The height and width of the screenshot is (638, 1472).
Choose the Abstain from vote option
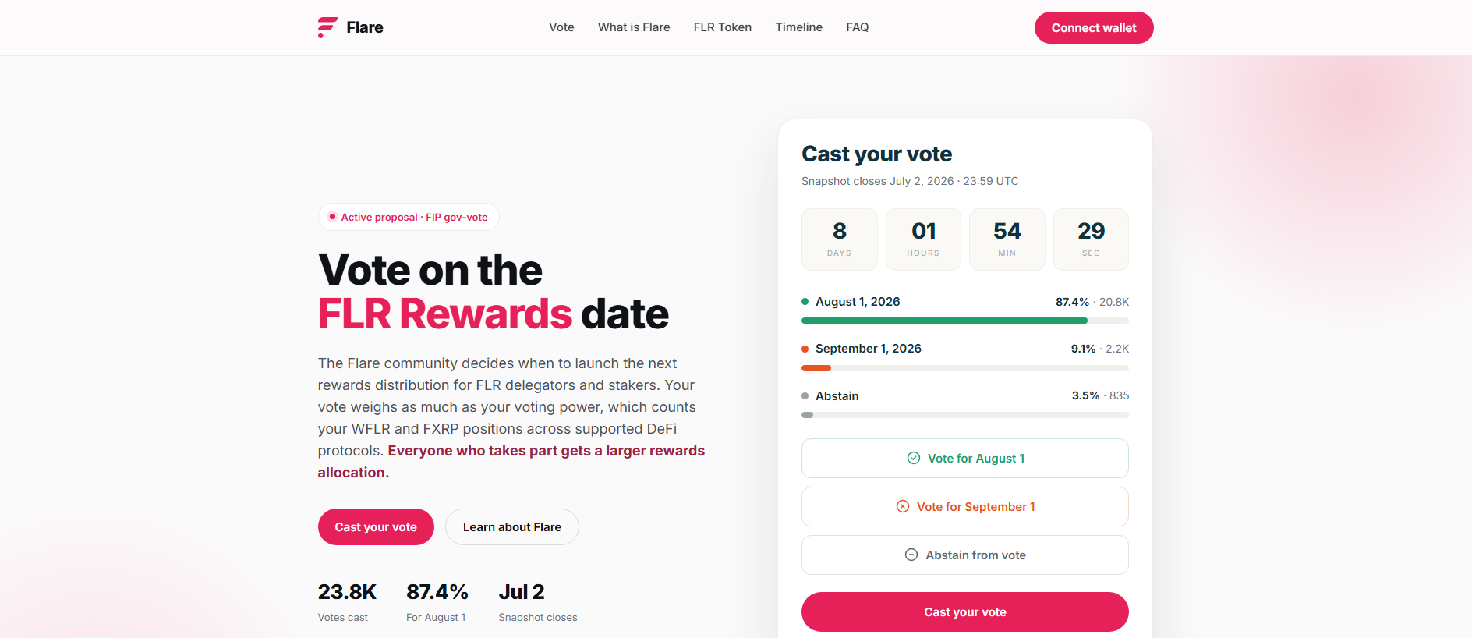point(965,555)
